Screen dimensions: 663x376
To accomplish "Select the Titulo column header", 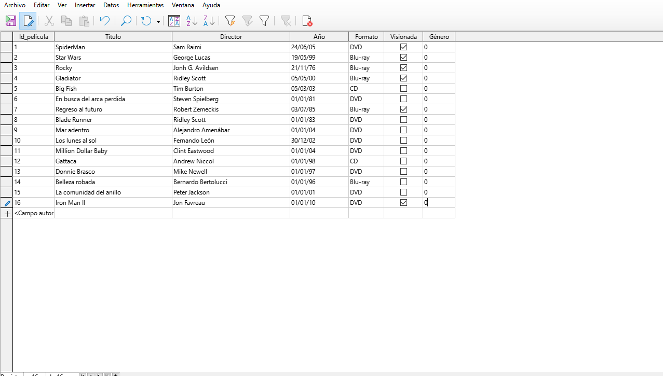I will 113,37.
